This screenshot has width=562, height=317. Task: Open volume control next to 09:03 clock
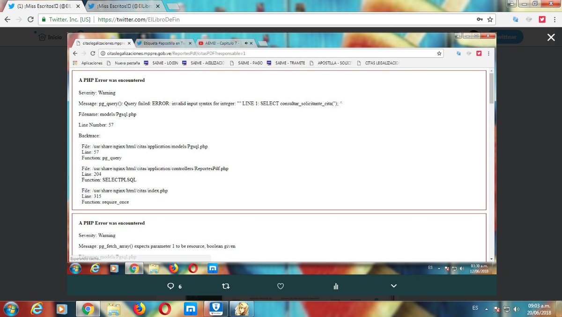(517, 309)
